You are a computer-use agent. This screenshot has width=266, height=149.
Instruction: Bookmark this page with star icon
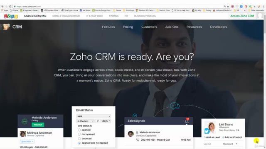[x=228, y=7]
